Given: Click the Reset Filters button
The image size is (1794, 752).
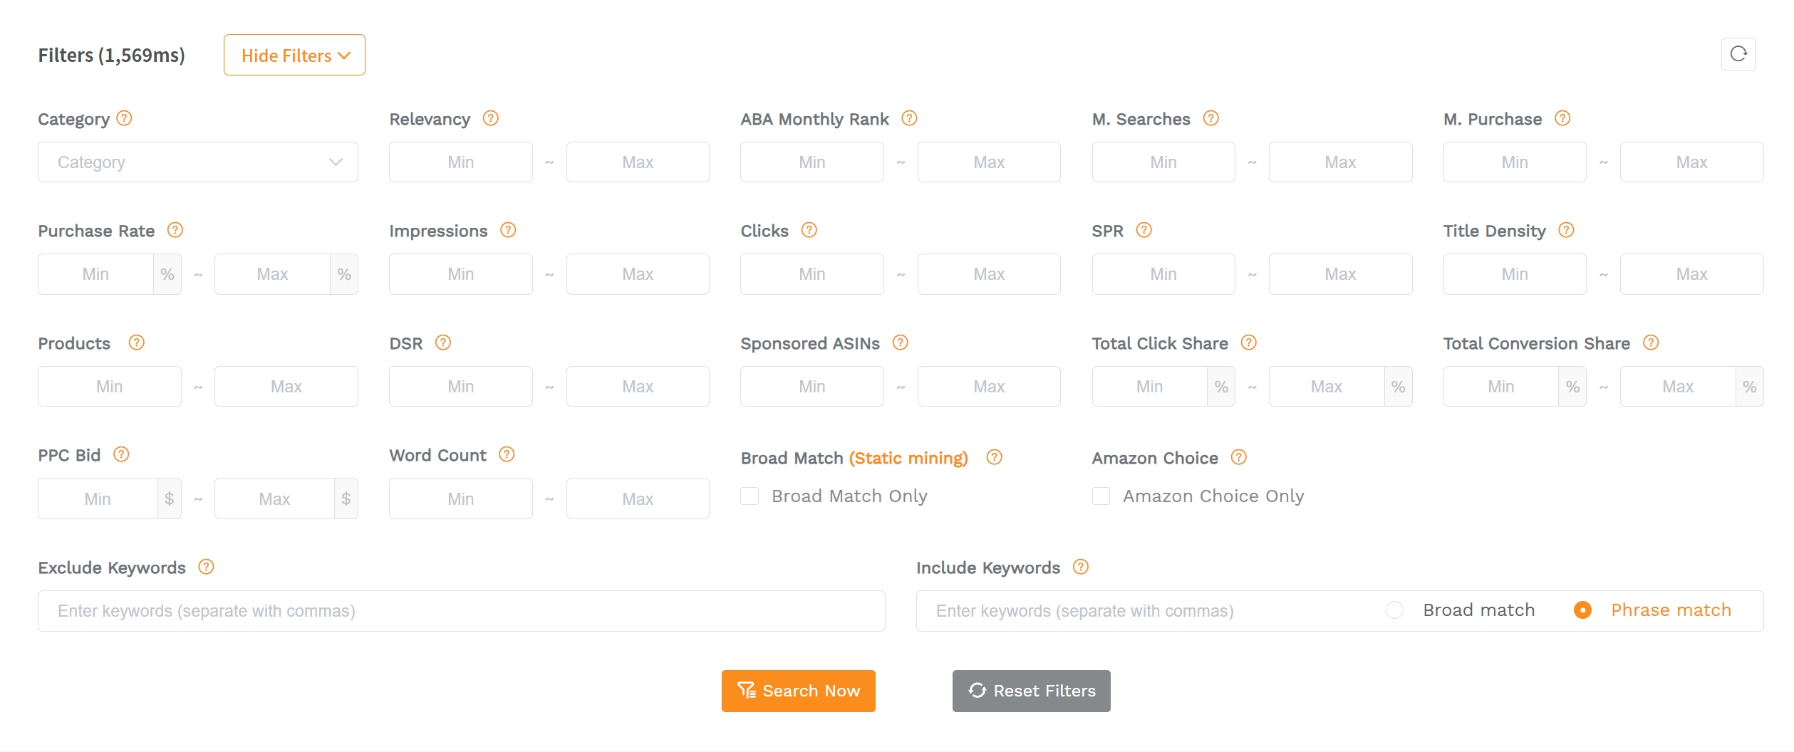Looking at the screenshot, I should [1031, 690].
